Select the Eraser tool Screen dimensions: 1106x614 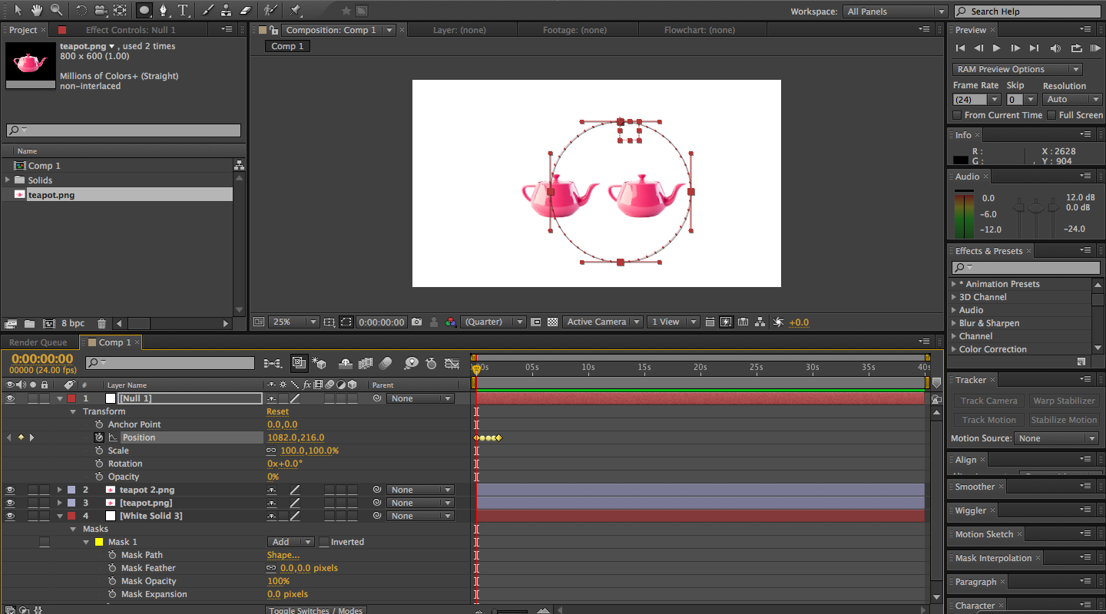pyautogui.click(x=245, y=10)
